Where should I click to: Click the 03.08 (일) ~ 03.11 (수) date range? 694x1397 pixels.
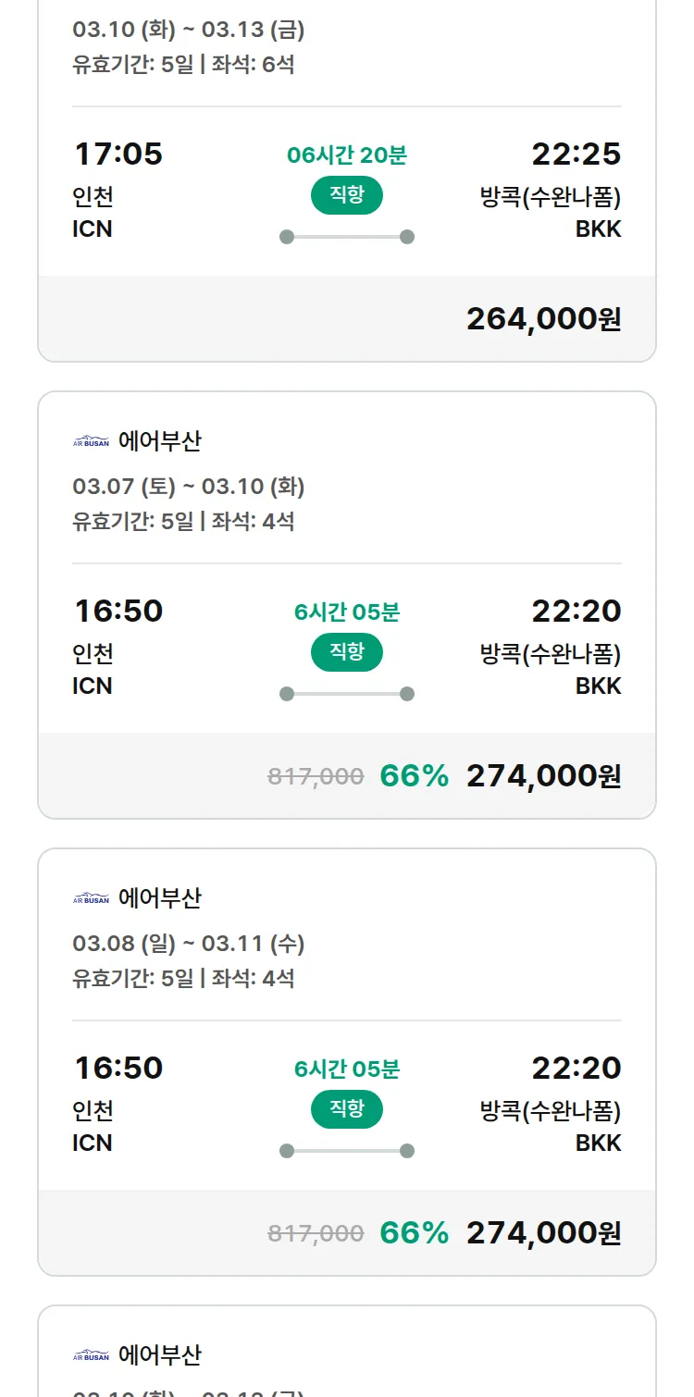tap(189, 944)
